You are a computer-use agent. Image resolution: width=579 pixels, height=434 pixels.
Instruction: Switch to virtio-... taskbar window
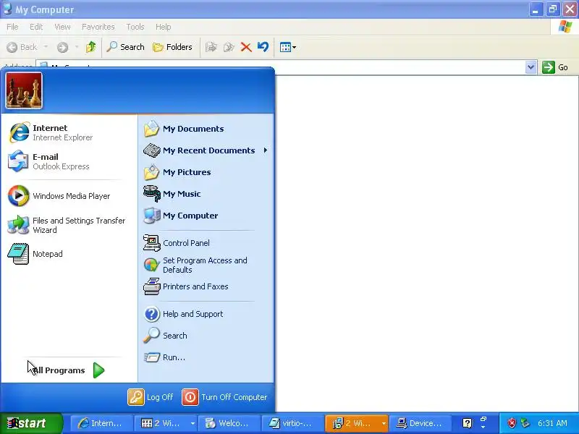coord(293,423)
